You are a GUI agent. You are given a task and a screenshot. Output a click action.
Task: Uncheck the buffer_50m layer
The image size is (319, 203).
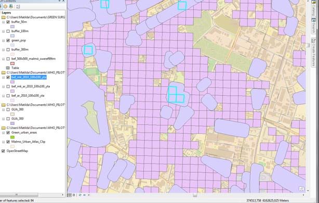point(8,22)
